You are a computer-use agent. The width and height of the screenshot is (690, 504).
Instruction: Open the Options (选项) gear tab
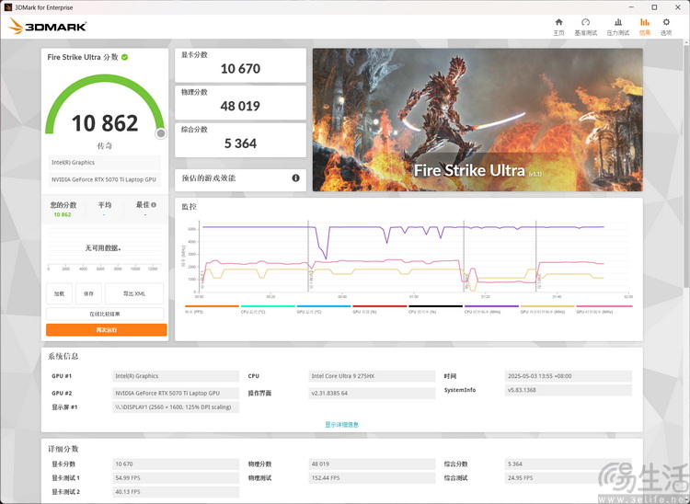coord(666,27)
